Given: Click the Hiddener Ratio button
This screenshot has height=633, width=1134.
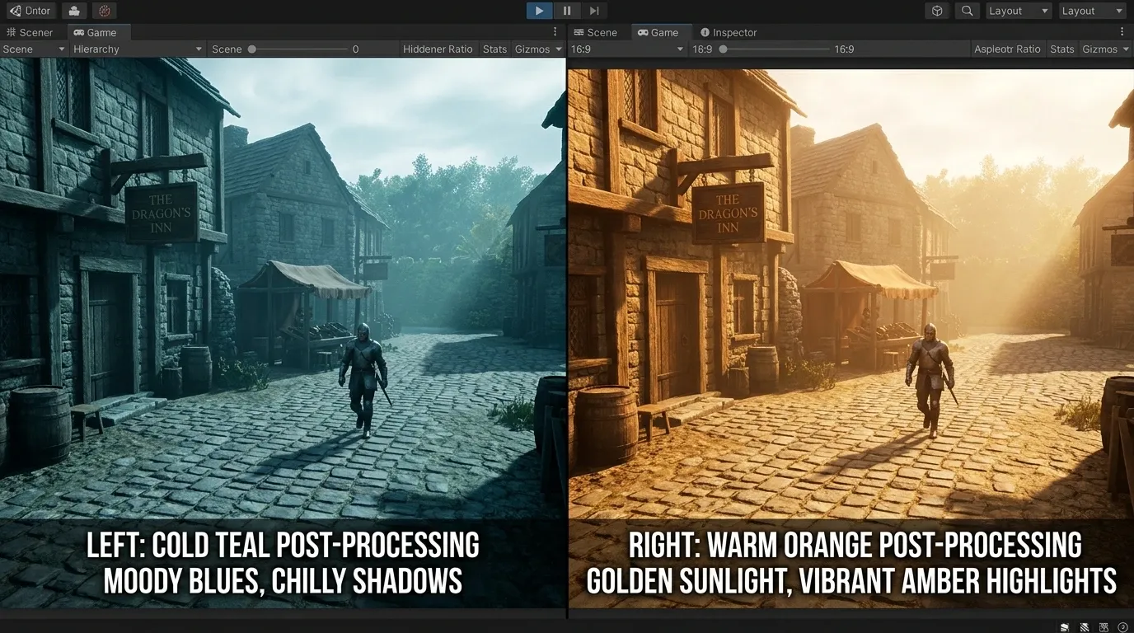Looking at the screenshot, I should coord(438,49).
